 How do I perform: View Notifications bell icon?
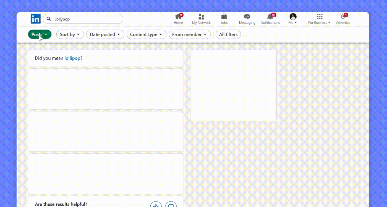point(270,17)
